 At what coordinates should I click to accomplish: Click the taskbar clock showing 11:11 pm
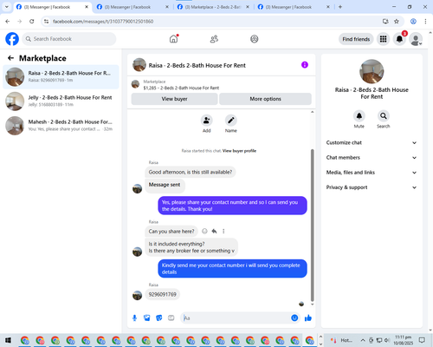point(404,340)
